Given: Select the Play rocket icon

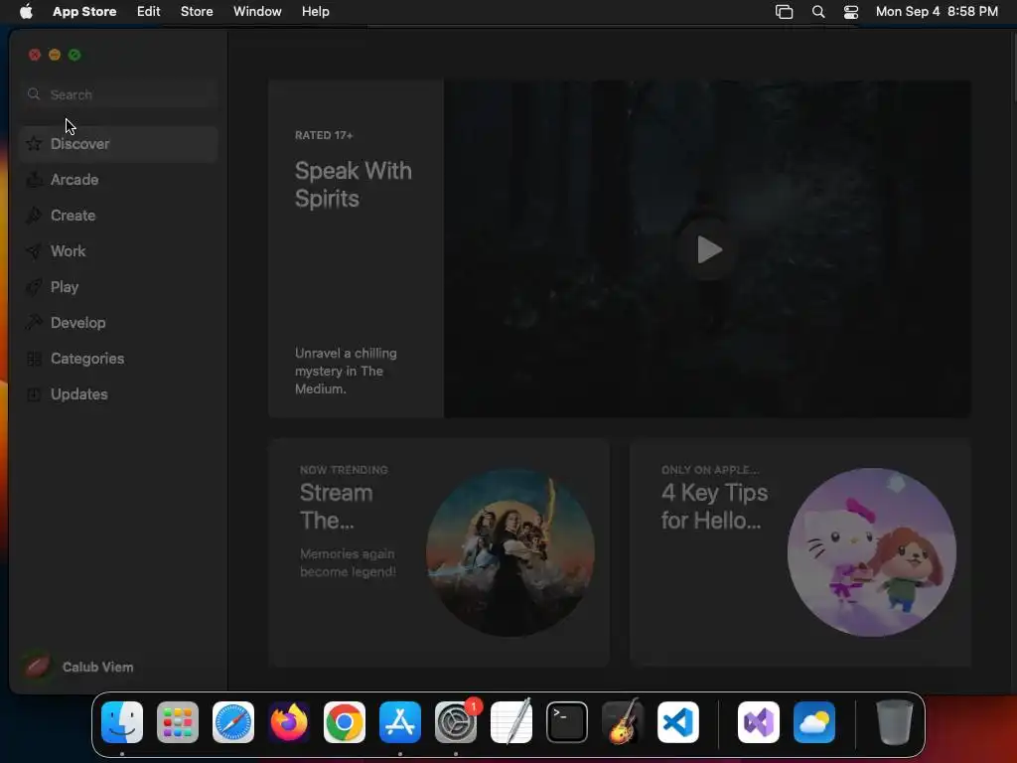Looking at the screenshot, I should click(34, 287).
